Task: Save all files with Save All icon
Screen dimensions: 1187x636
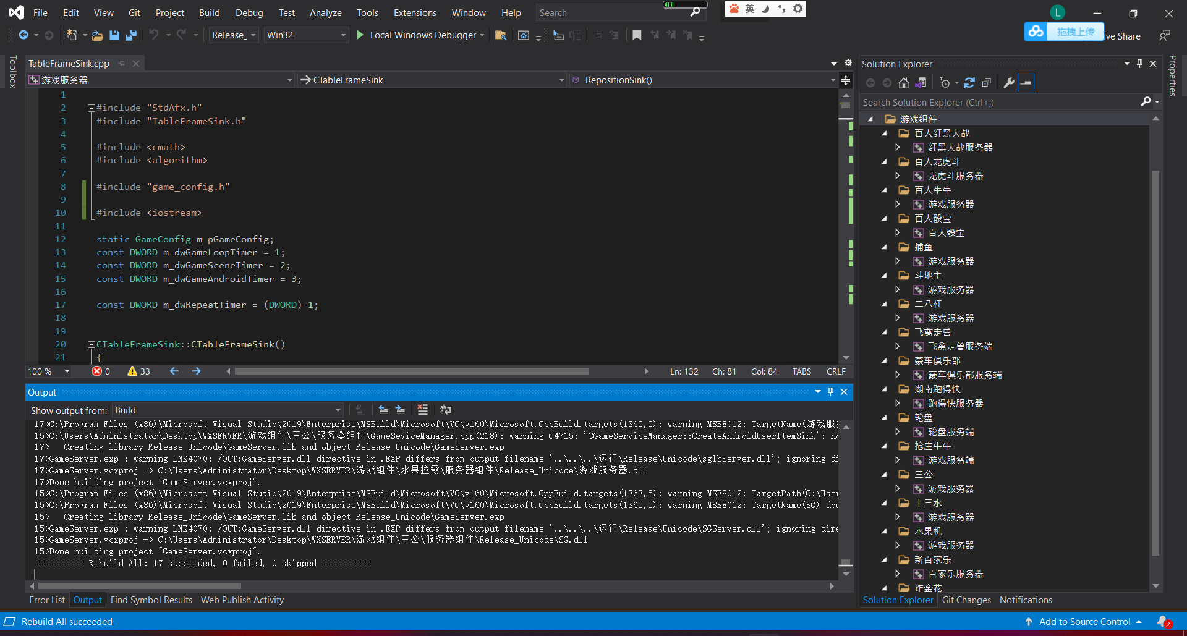Action: coord(130,35)
